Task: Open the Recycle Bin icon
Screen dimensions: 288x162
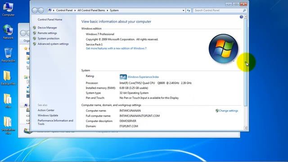Action: [8, 55]
